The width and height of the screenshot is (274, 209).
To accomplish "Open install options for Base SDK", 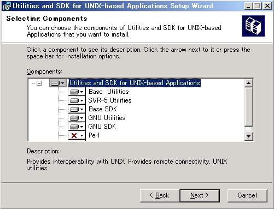I will [77, 109].
